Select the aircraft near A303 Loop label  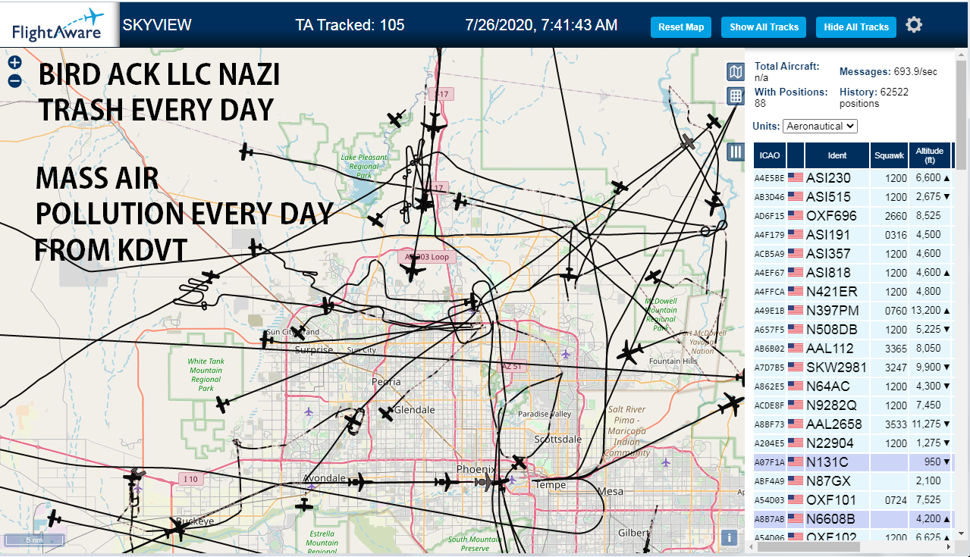pyautogui.click(x=411, y=271)
